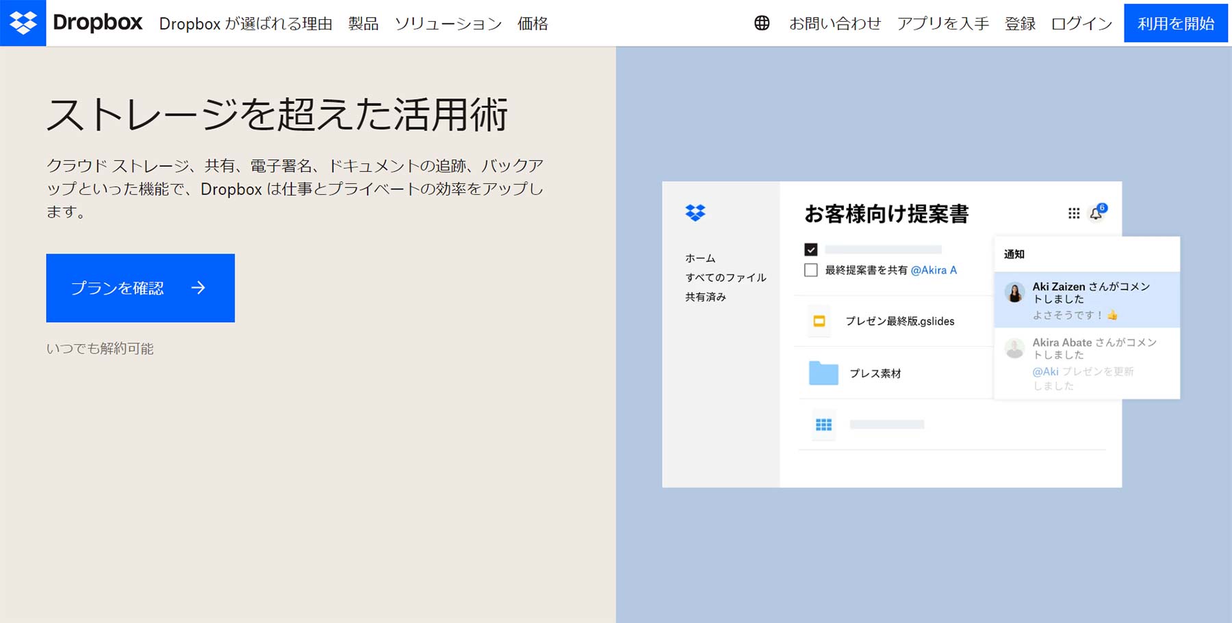The height and width of the screenshot is (623, 1232).
Task: Click the @Akira A mention
Action: pos(934,270)
